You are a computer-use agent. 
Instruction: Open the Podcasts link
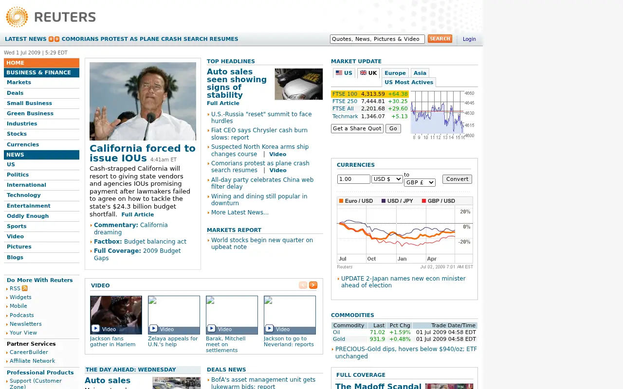click(22, 315)
